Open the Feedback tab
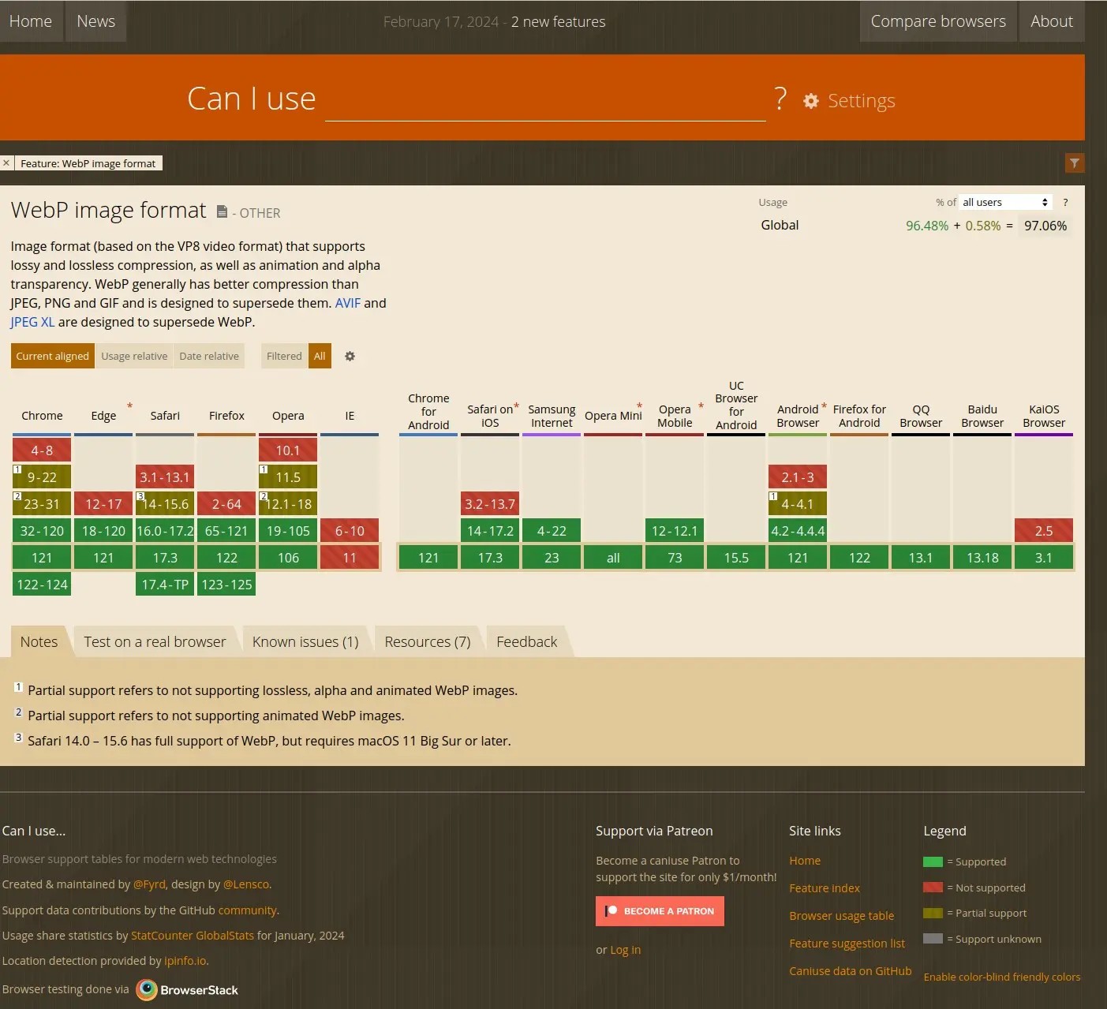 [526, 642]
